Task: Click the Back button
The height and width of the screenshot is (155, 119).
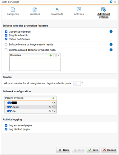Action: tap(63, 150)
